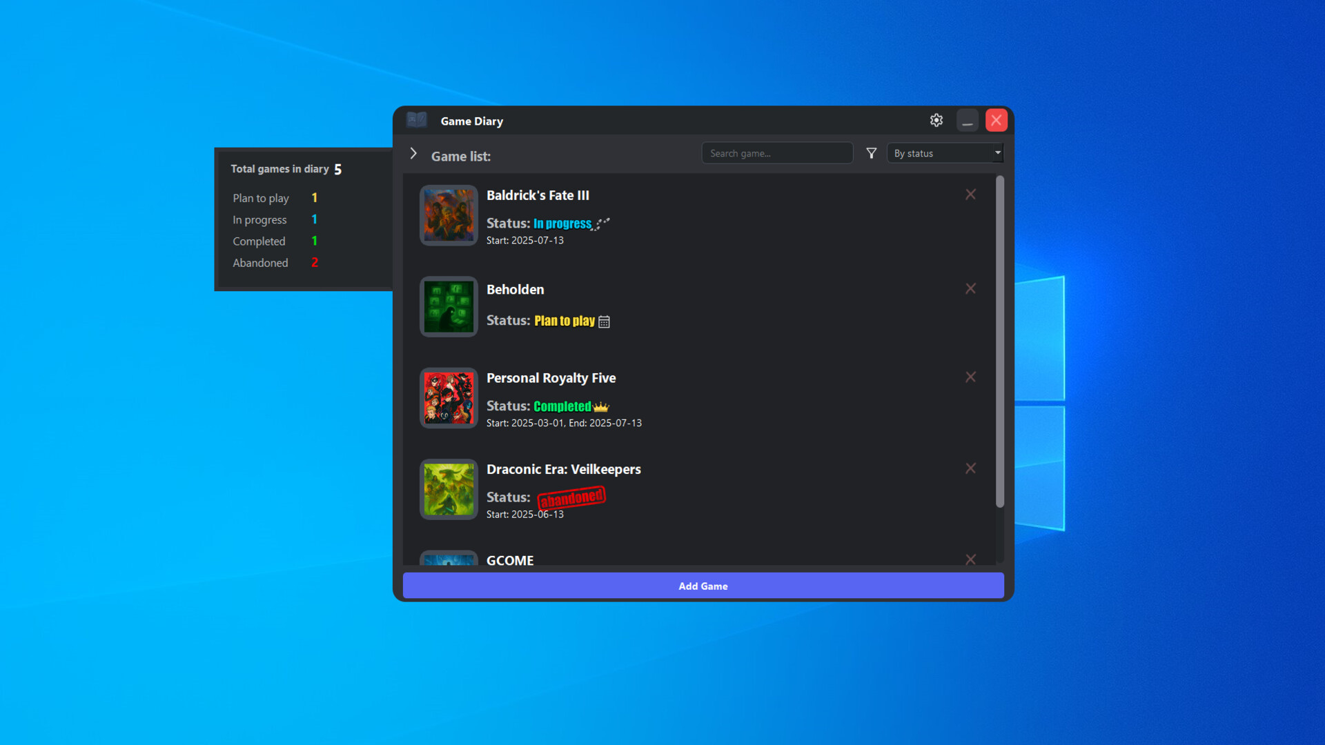Delete the Baldrick's Fate III entry
The height and width of the screenshot is (745, 1325).
pos(970,195)
